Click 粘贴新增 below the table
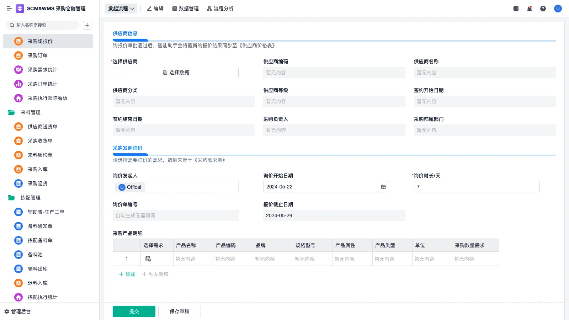The width and height of the screenshot is (569, 320). 155,274
